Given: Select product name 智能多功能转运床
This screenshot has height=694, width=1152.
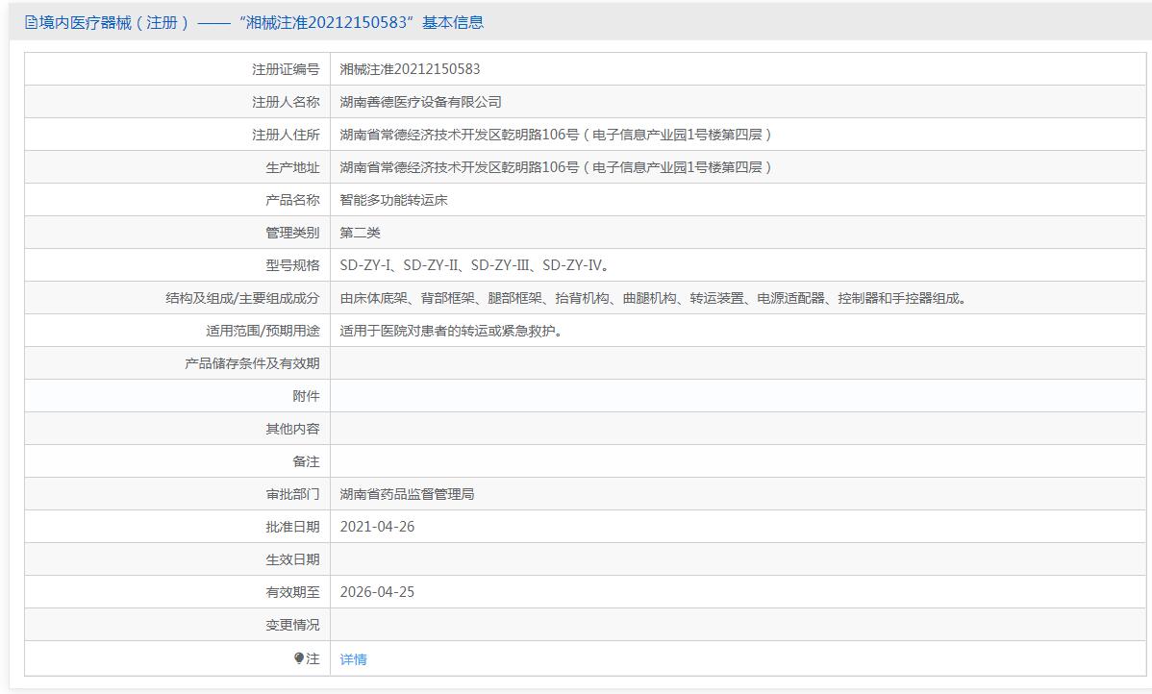Looking at the screenshot, I should click(393, 200).
